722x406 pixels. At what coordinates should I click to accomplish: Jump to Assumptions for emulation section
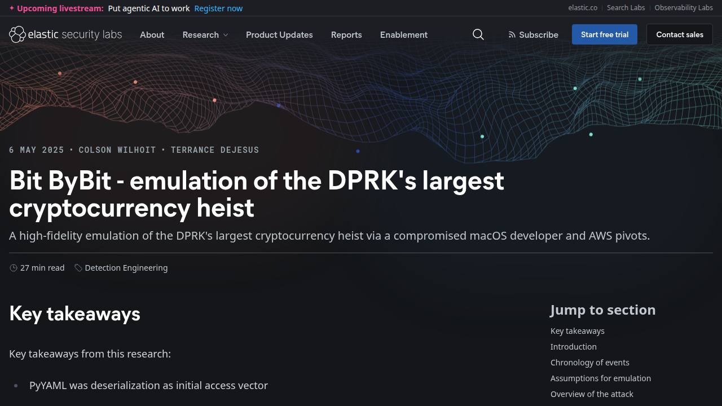(601, 378)
